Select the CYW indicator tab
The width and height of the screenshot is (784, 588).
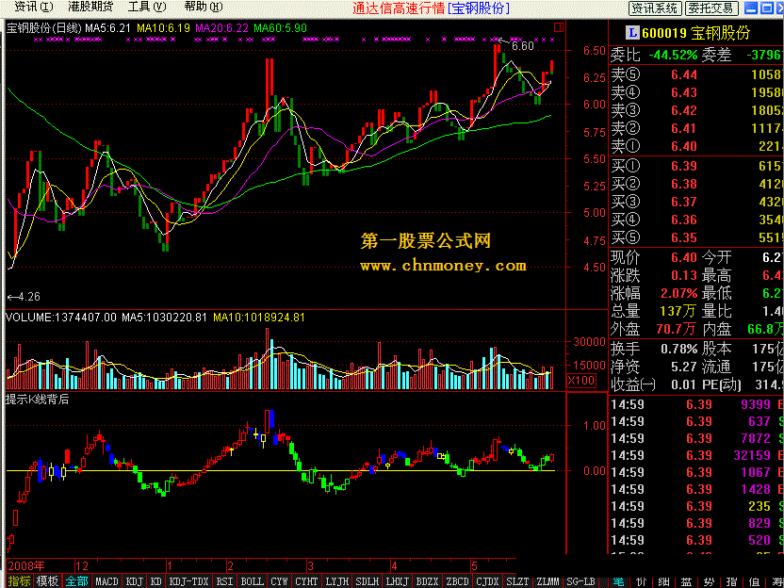[279, 581]
